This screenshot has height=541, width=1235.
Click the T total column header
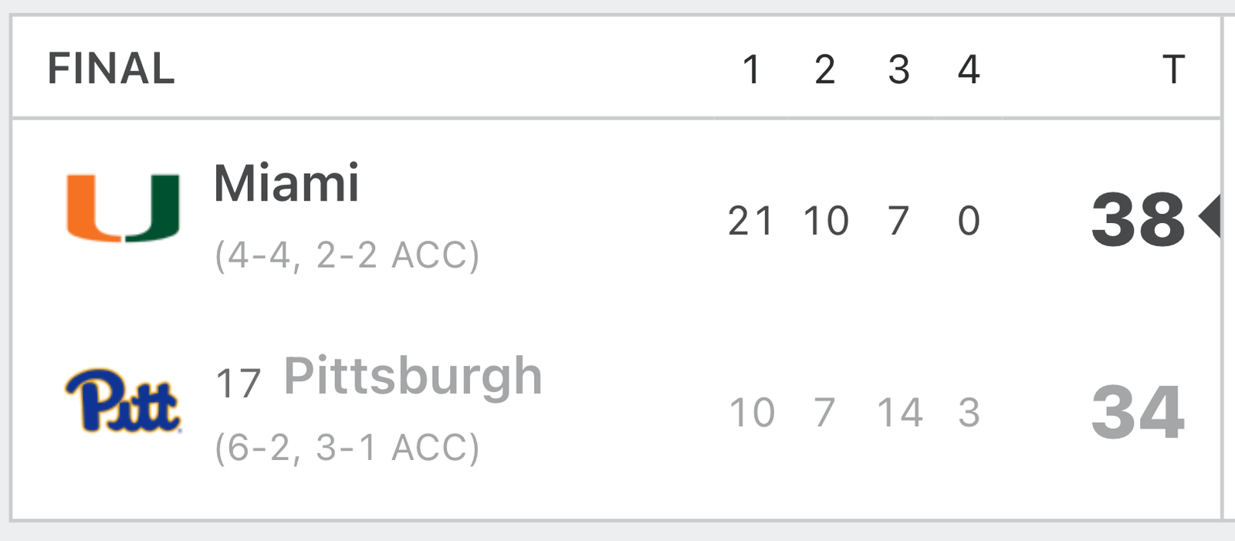pos(1173,69)
